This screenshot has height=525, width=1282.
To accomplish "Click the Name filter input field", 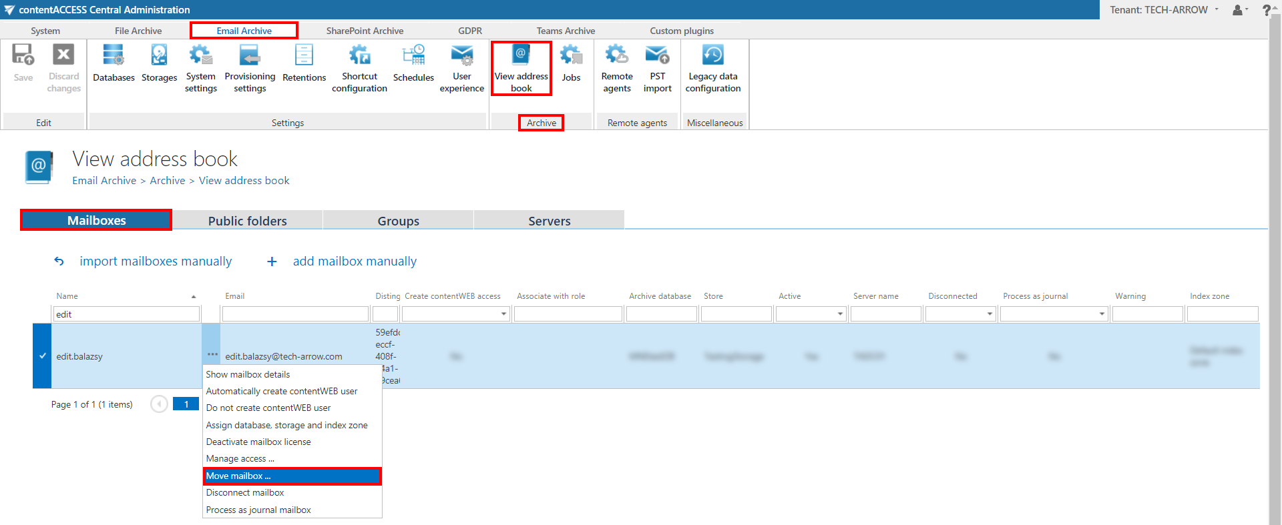I will pyautogui.click(x=126, y=314).
